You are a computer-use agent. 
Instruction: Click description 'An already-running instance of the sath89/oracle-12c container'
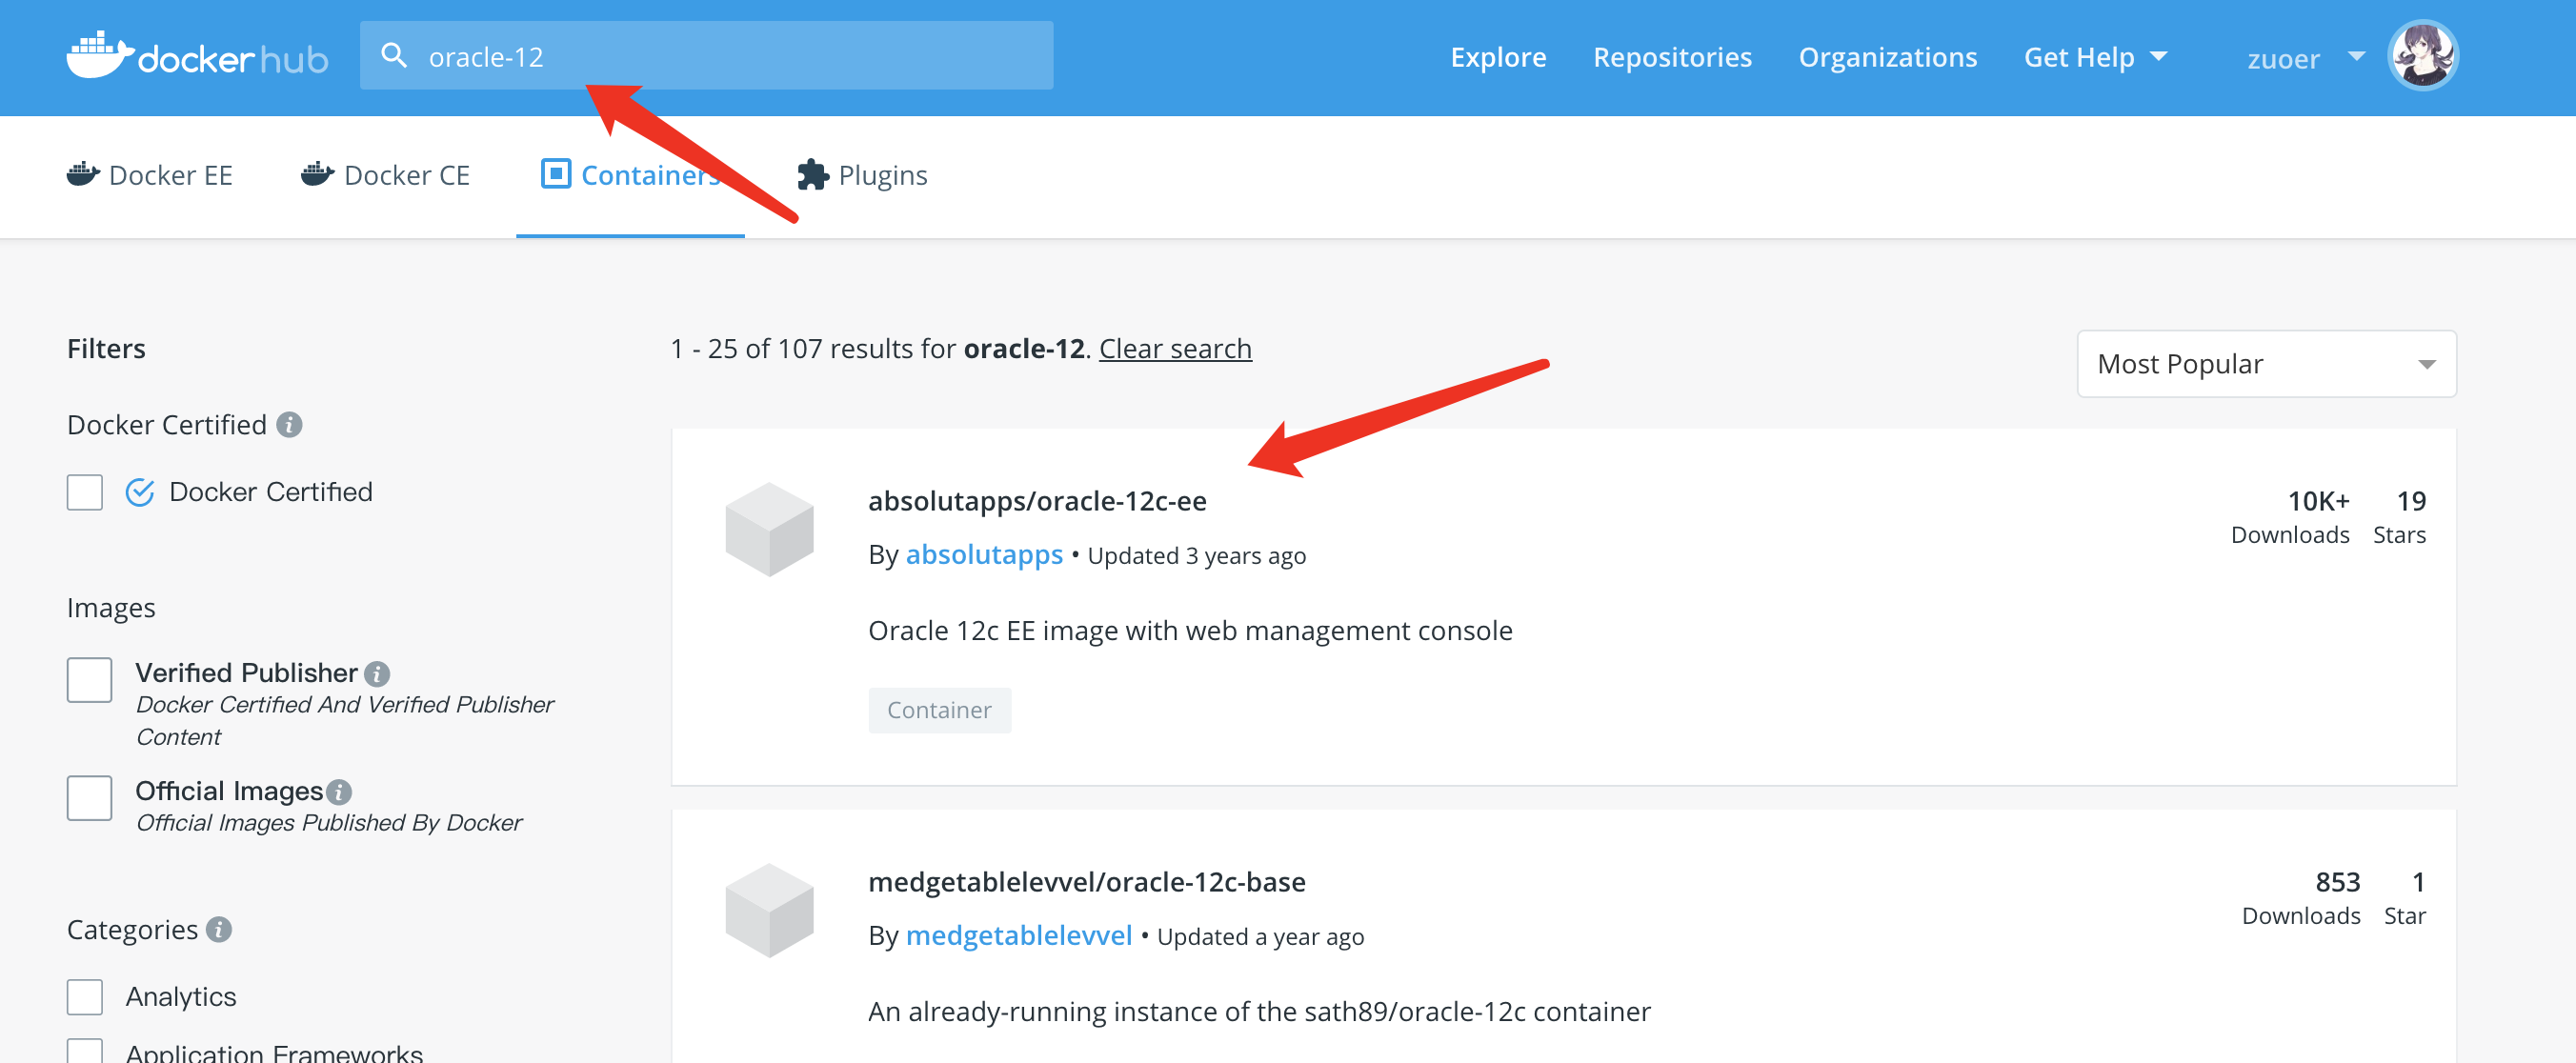[1259, 1012]
